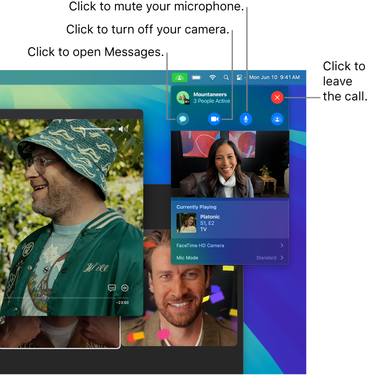The width and height of the screenshot is (370, 375).
Task: Open subtitles options in the video player
Action: (x=112, y=288)
